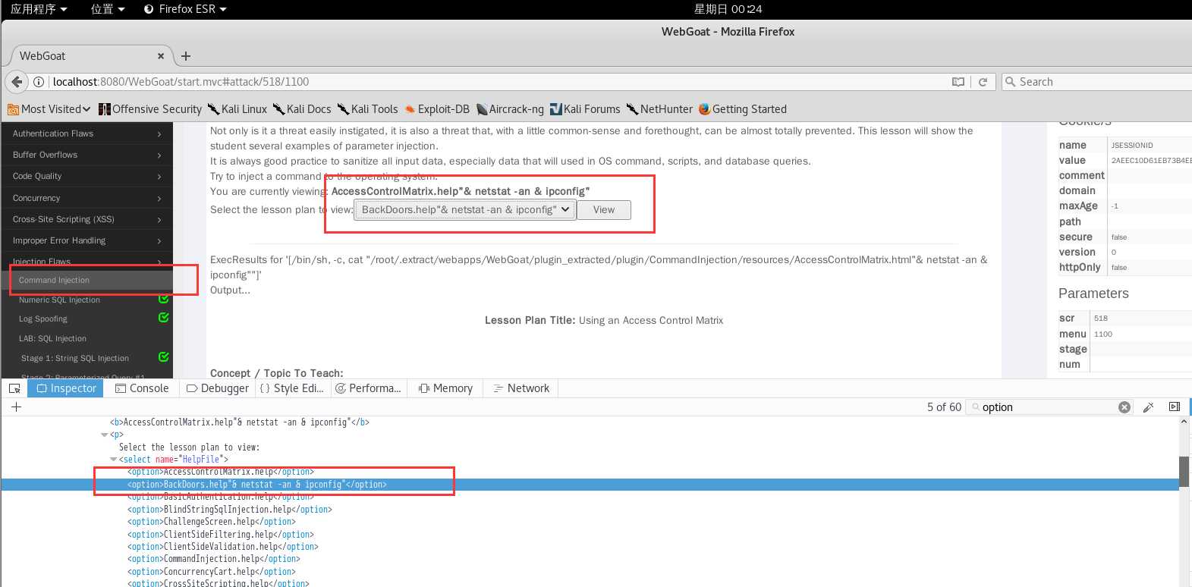The height and width of the screenshot is (587, 1192).
Task: Open Kali Forums bookmark
Action: (585, 109)
